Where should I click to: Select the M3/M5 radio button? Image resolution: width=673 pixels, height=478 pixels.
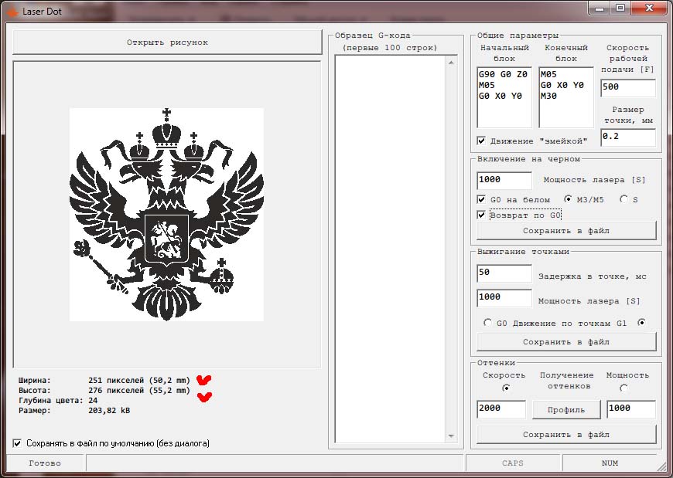tap(569, 199)
